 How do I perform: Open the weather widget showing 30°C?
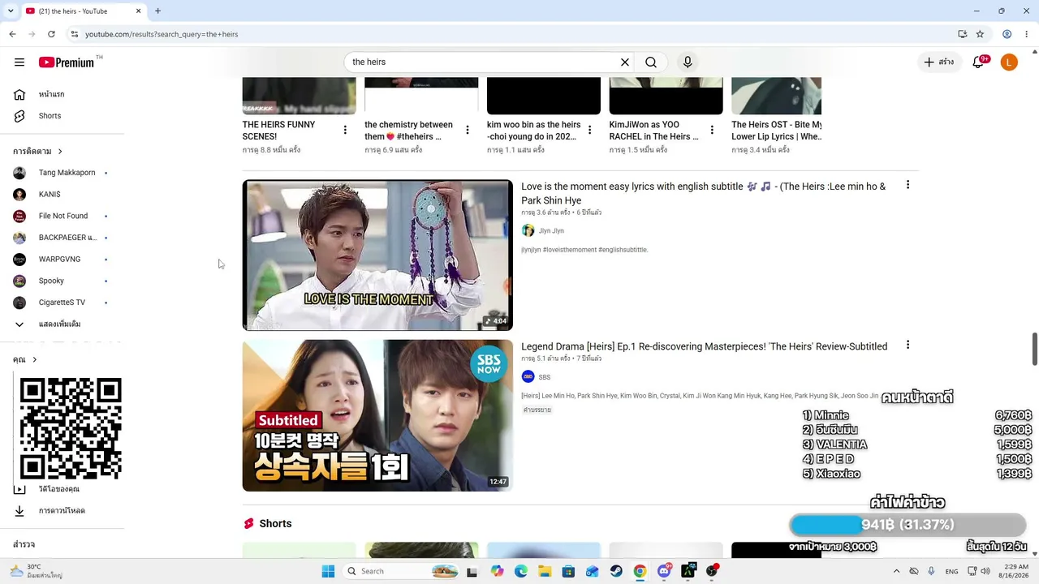click(37, 571)
